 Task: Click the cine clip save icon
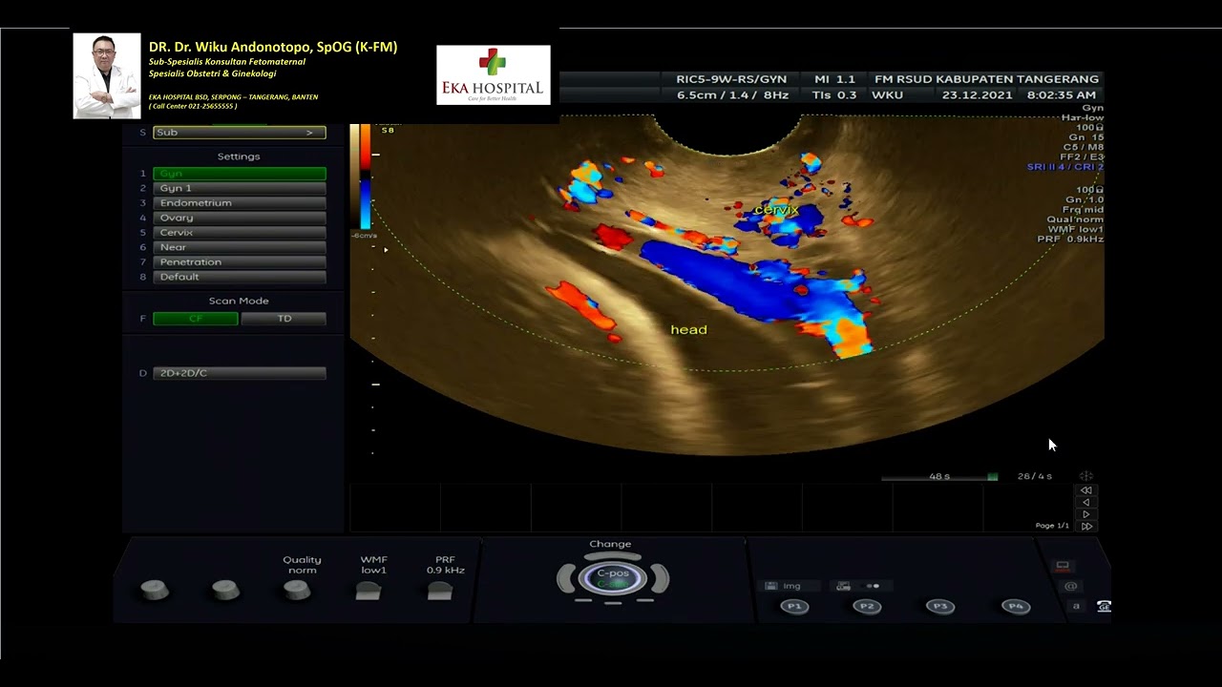[x=843, y=586]
